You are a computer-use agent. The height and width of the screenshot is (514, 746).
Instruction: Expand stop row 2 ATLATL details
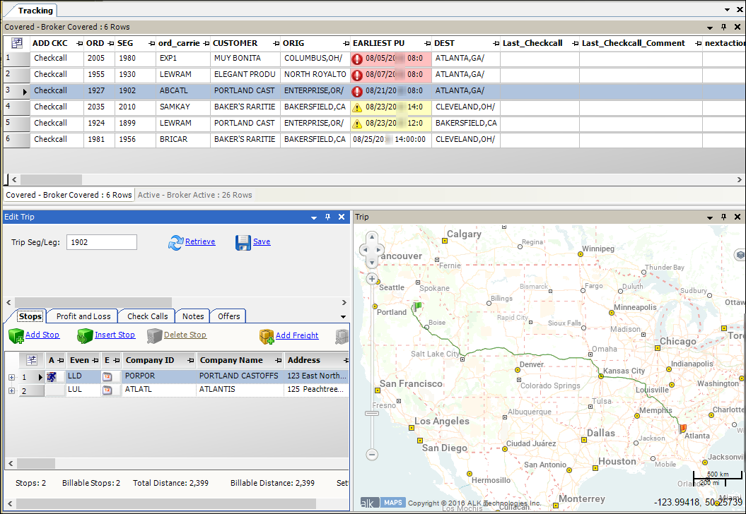point(11,390)
